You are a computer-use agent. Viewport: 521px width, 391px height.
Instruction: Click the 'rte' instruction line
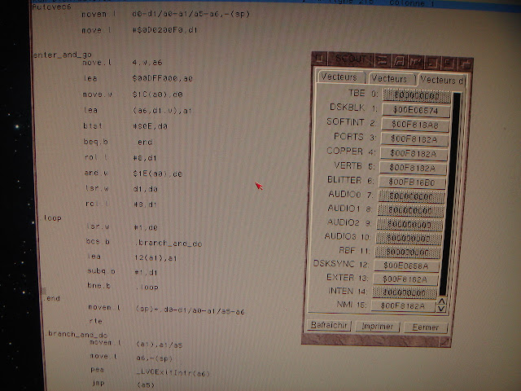click(x=95, y=321)
